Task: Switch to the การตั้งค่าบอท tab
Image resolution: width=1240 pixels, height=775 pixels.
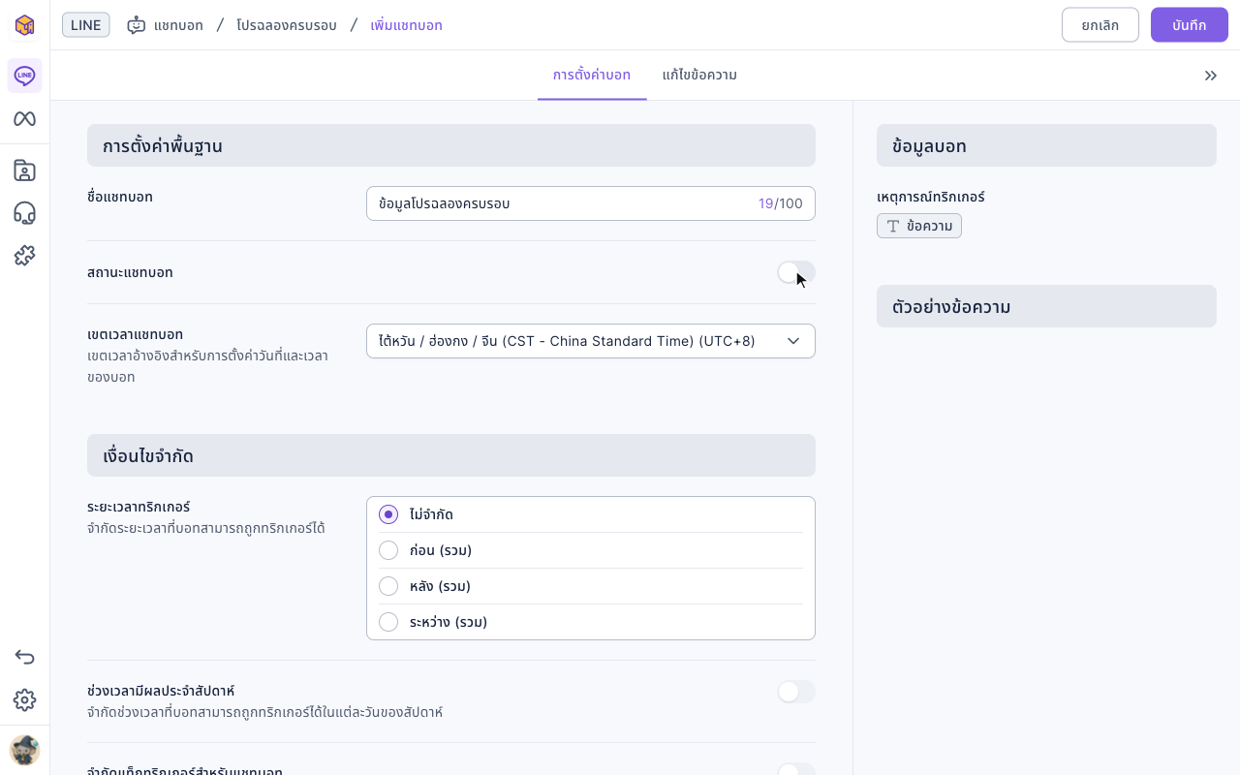Action: tap(592, 76)
